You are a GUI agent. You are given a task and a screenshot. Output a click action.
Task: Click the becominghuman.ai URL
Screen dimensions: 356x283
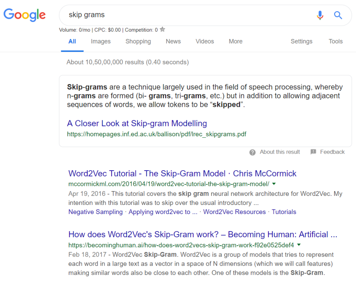click(x=181, y=245)
